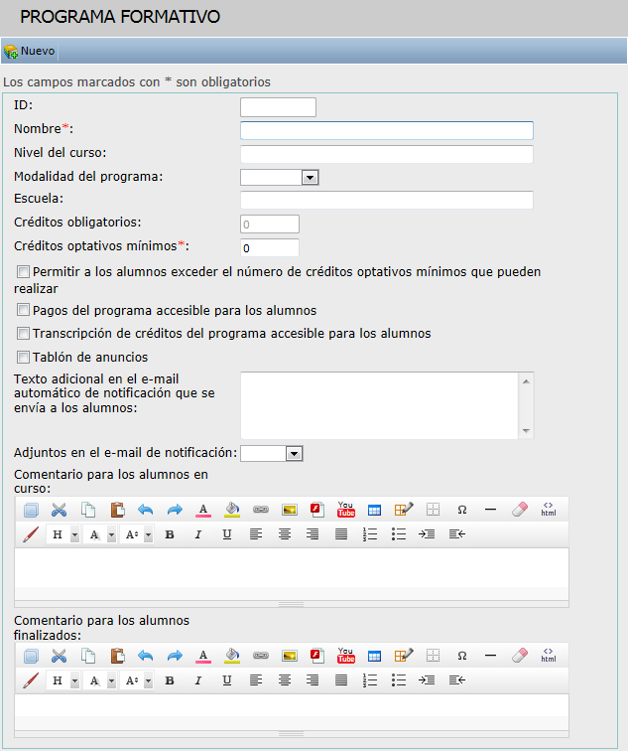Insert image in the finalizados comment editor

click(x=290, y=656)
